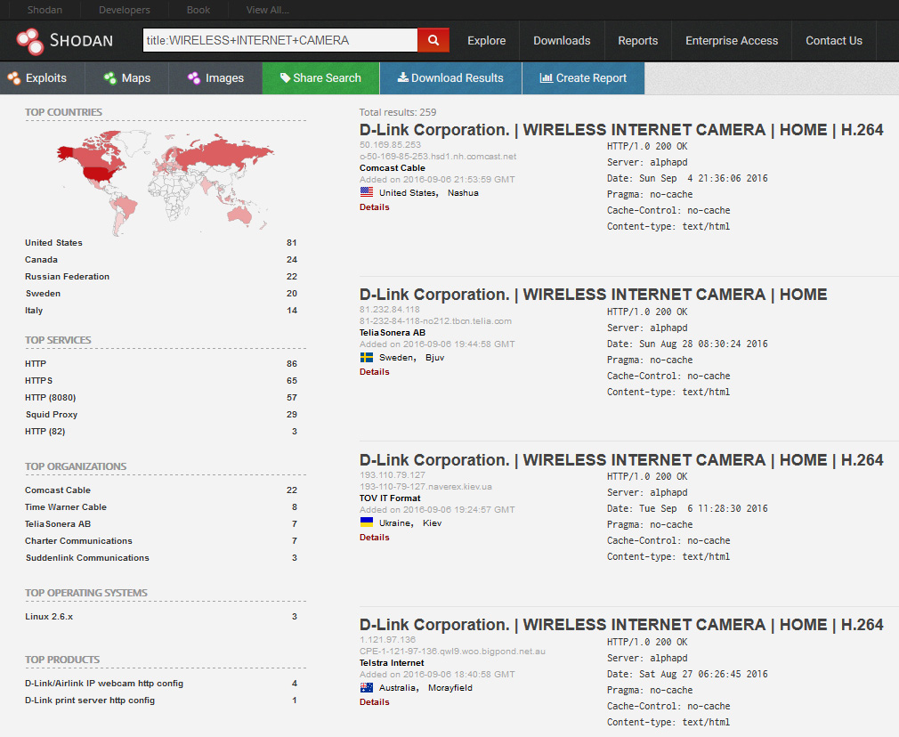899x737 pixels.
Task: Click the Share Search tag icon
Action: click(285, 77)
